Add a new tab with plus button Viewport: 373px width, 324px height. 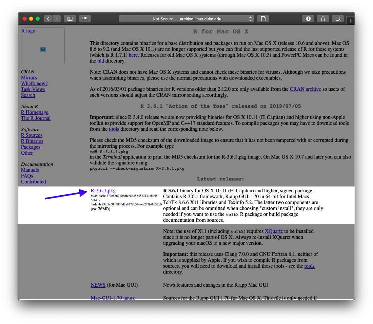coord(350,21)
